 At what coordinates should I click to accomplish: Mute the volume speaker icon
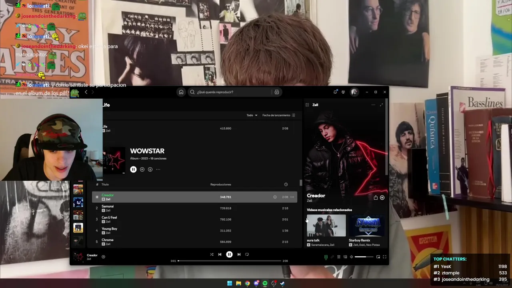pos(351,257)
